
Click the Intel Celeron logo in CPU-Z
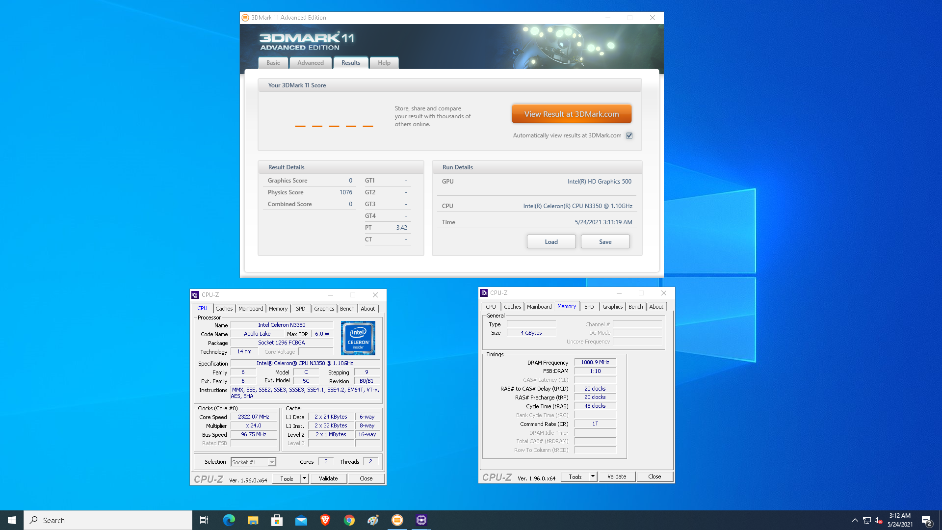(358, 338)
